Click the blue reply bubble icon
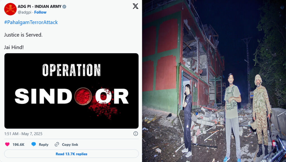 pos(34,144)
